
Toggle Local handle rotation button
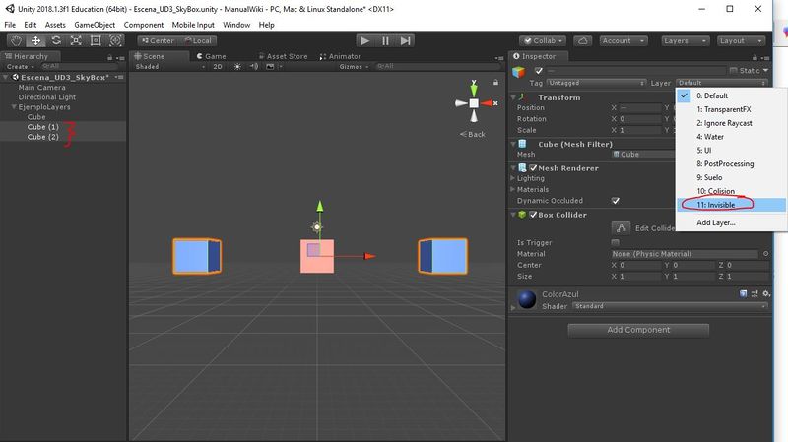pos(198,40)
